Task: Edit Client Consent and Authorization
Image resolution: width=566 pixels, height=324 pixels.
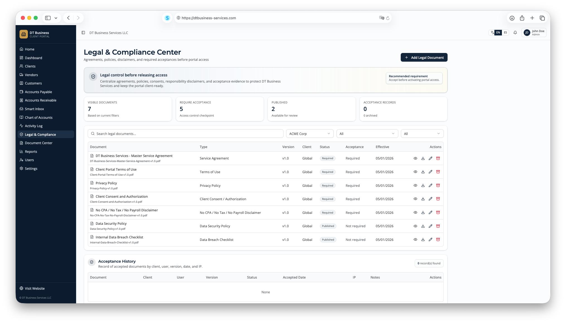Action: 430,199
